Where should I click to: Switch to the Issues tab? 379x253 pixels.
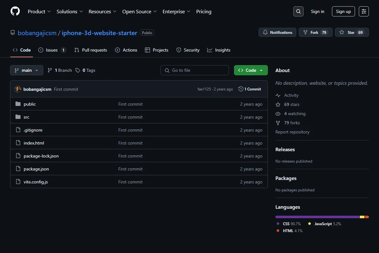tap(52, 50)
